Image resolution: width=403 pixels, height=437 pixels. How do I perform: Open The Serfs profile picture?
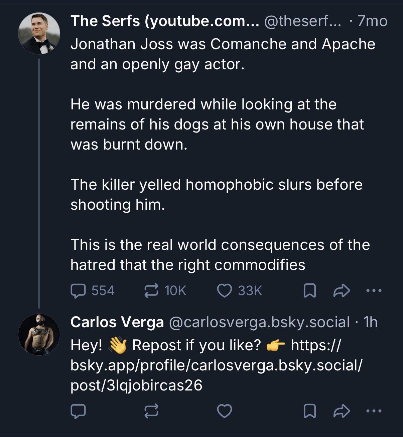39,33
